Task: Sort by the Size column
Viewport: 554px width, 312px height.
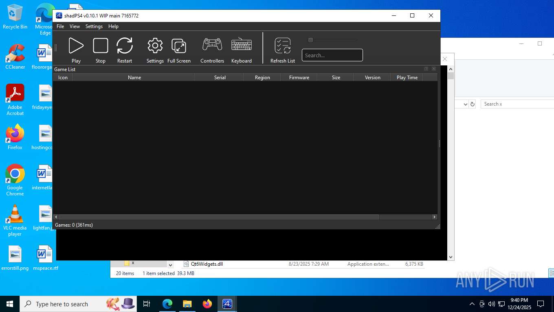Action: point(336,78)
